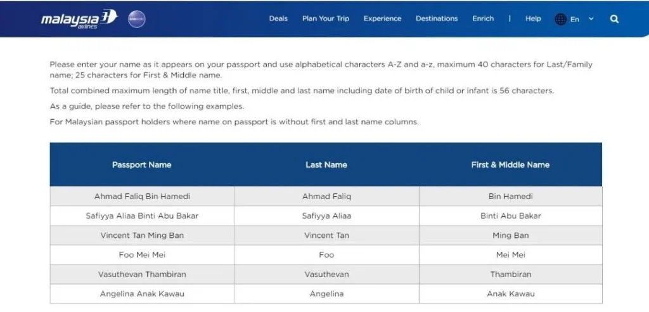The height and width of the screenshot is (312, 649).
Task: Select the En language label
Action: (574, 19)
